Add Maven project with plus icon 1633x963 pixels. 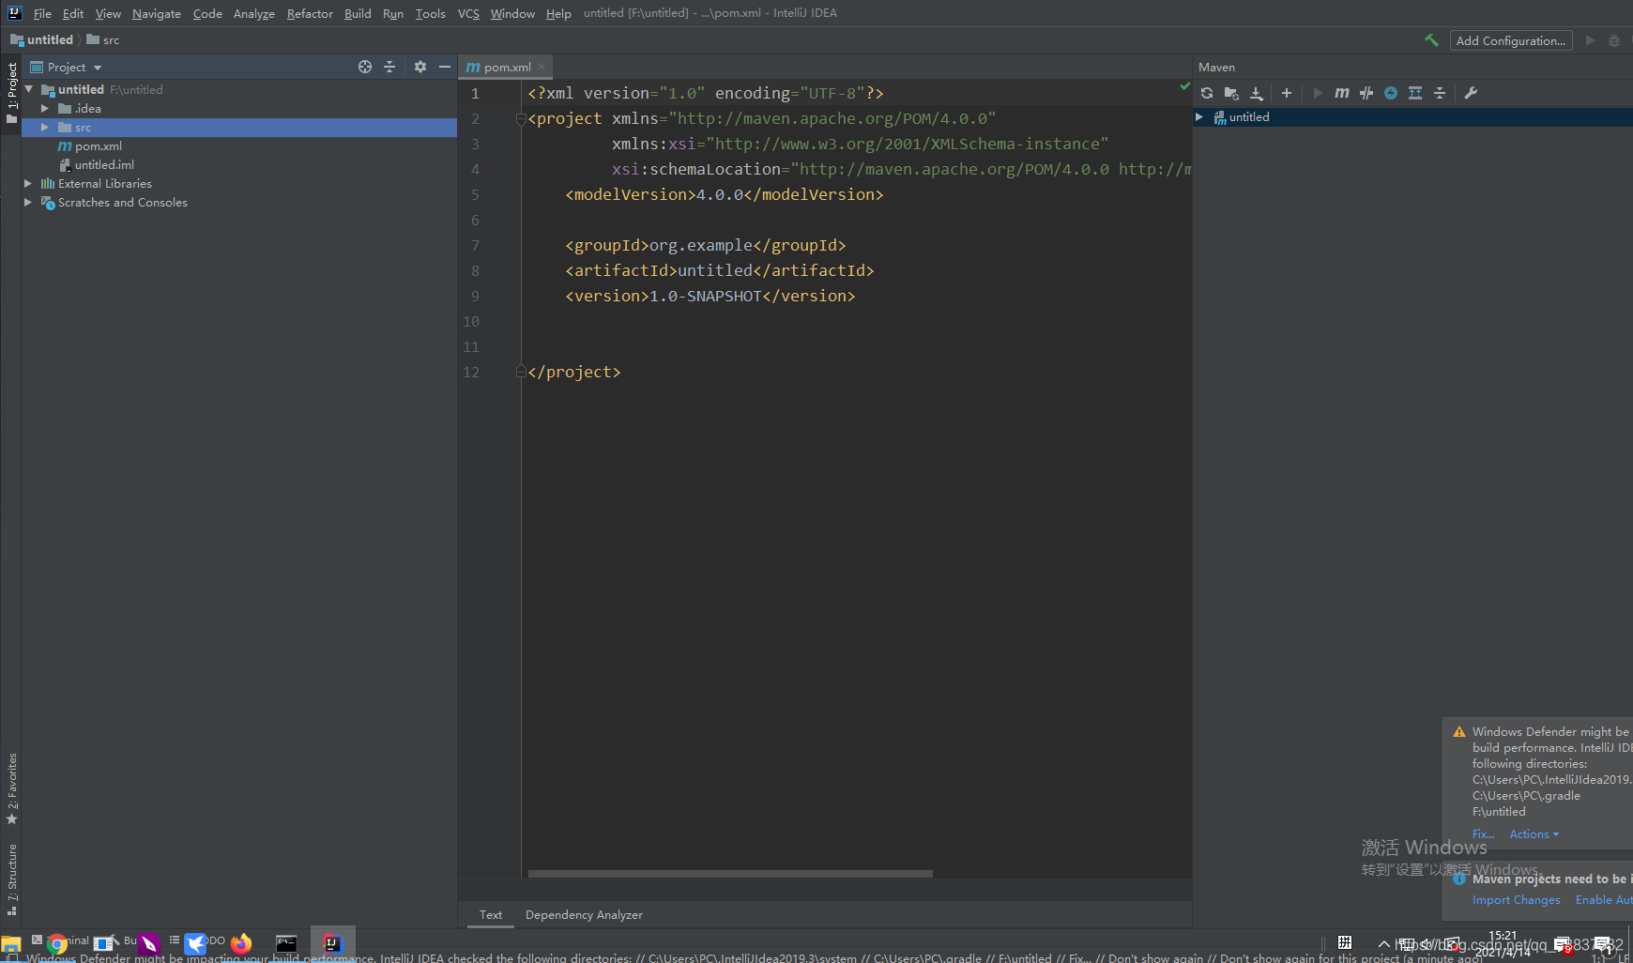pos(1287,93)
